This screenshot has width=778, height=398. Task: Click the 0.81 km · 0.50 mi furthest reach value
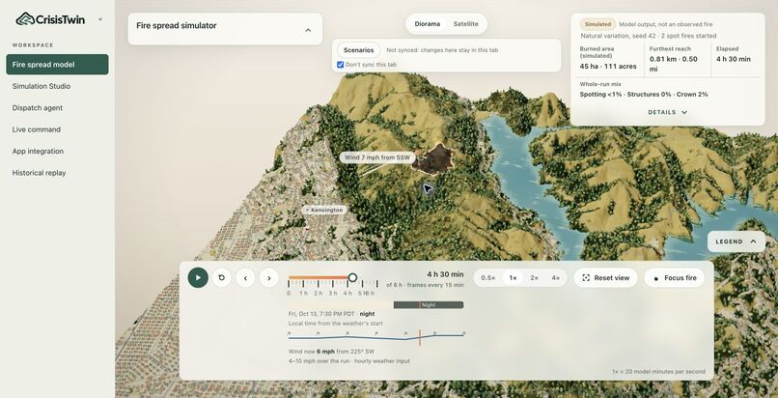coord(674,64)
